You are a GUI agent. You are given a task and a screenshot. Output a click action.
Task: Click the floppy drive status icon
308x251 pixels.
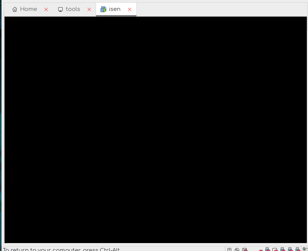pos(245,249)
